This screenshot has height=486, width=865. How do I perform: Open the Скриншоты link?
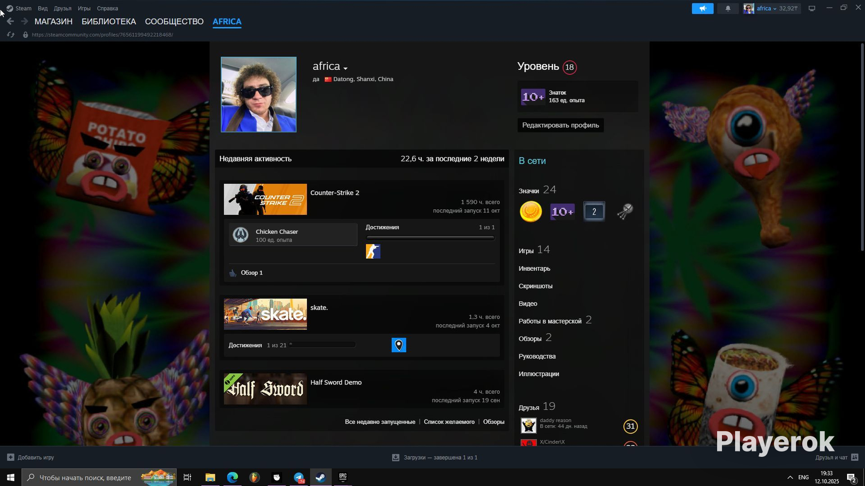(x=536, y=286)
